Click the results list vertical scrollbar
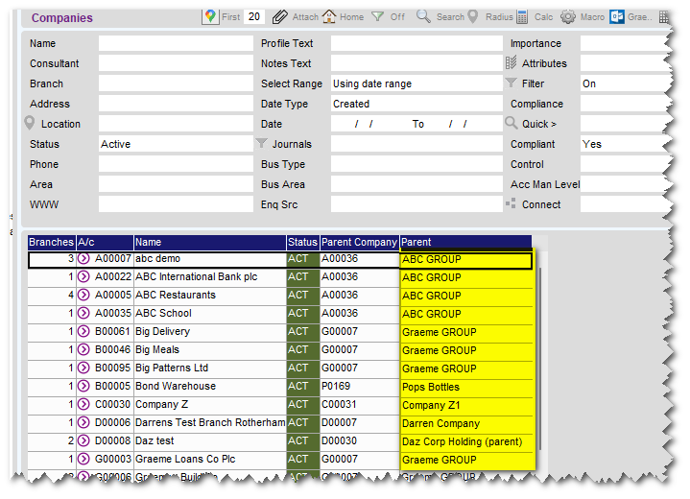690x499 pixels. point(539,359)
